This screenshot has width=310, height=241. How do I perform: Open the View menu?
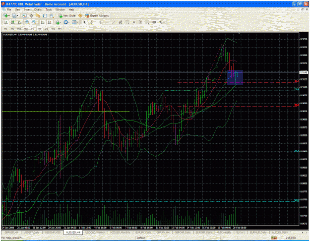17,9
